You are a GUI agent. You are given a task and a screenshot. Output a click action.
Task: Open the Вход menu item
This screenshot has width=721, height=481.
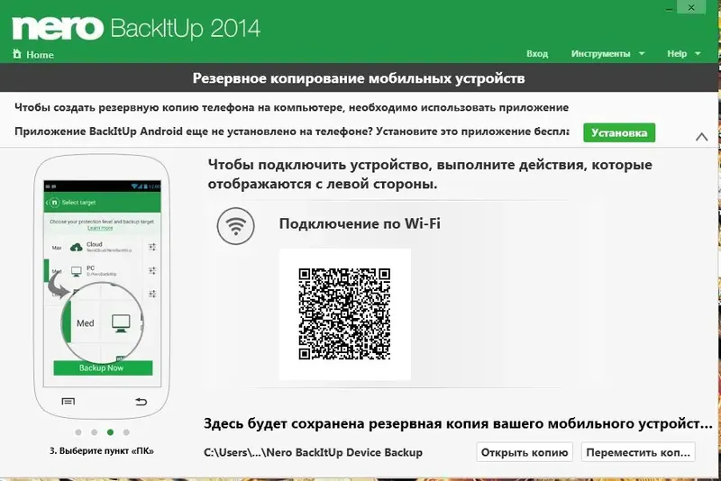pyautogui.click(x=537, y=54)
